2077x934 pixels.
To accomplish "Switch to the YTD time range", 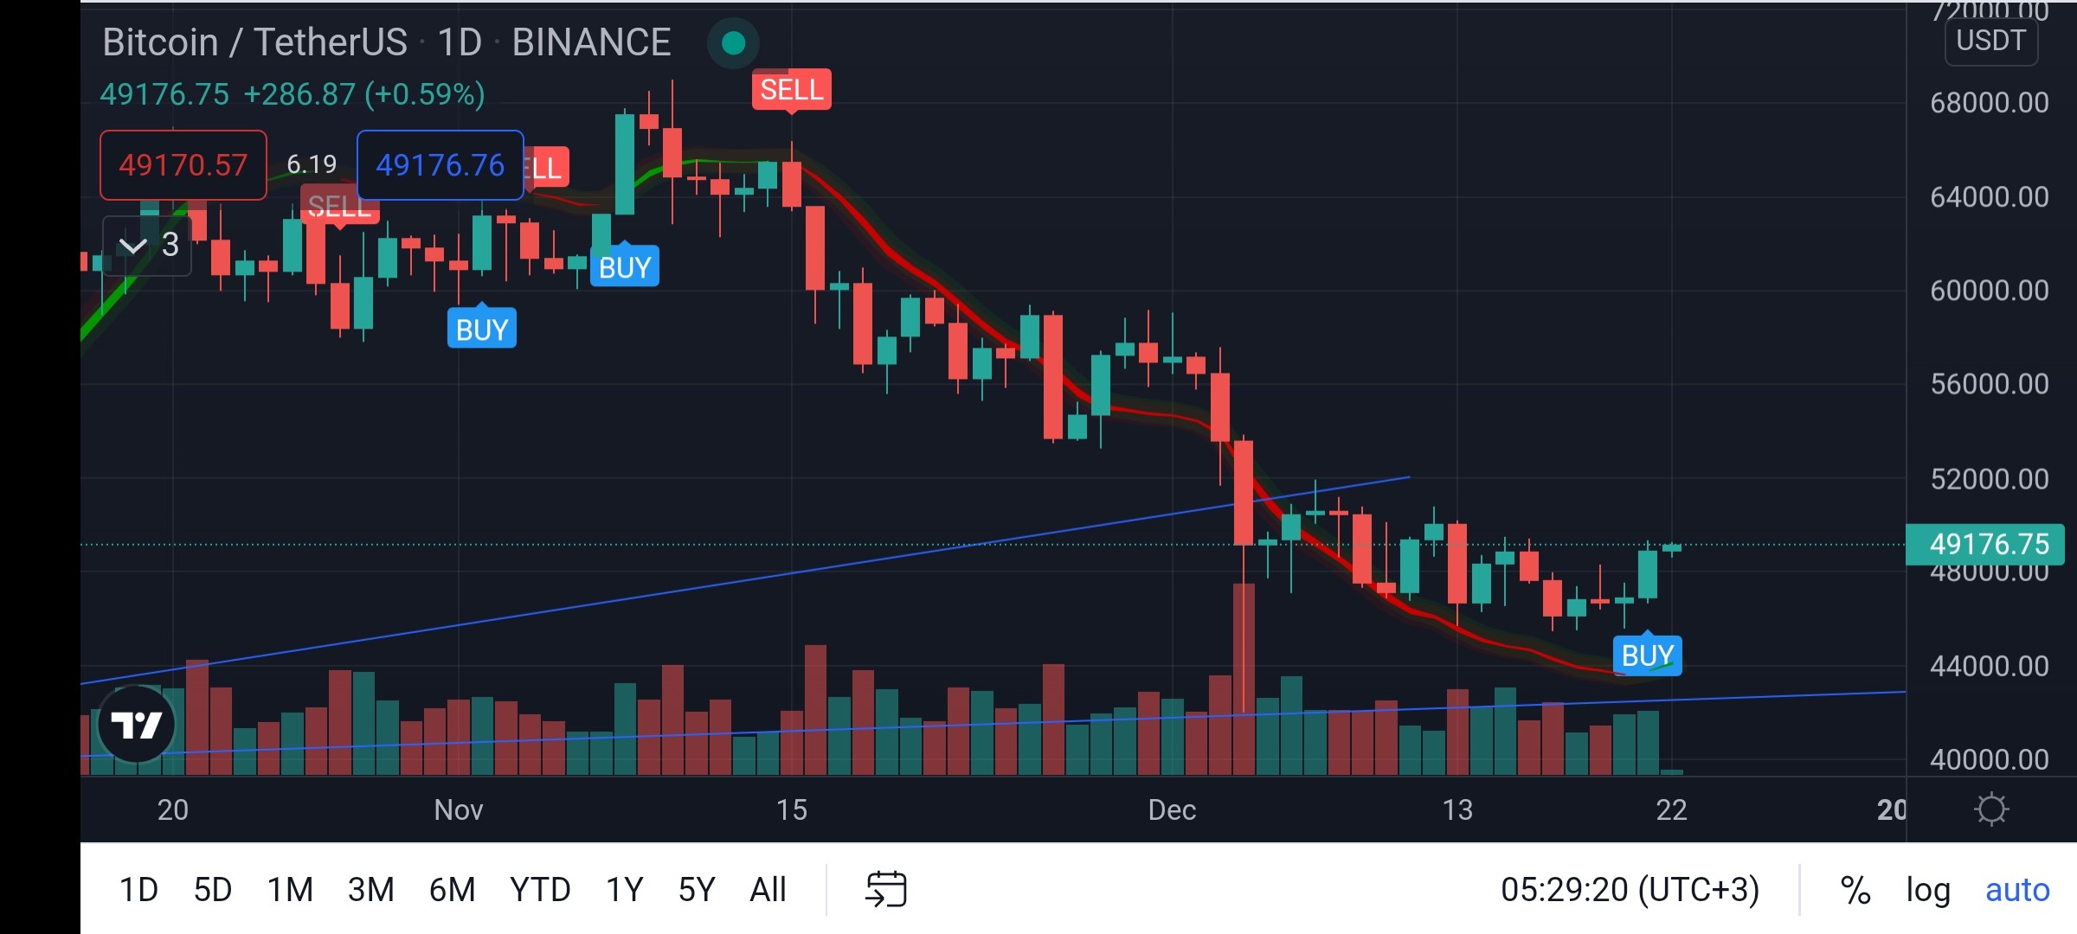I will [x=540, y=889].
